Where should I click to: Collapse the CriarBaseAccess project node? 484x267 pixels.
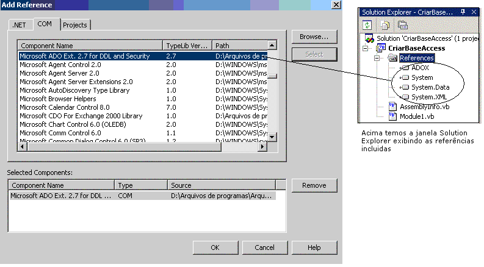click(x=366, y=48)
